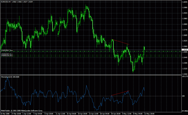Click the 1.5385 price axis label
188x115 pixels.
[185, 63]
